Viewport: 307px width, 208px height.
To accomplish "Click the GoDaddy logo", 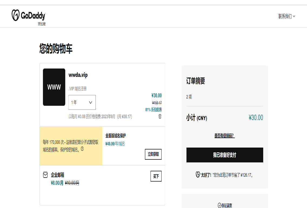I will pos(28,15).
